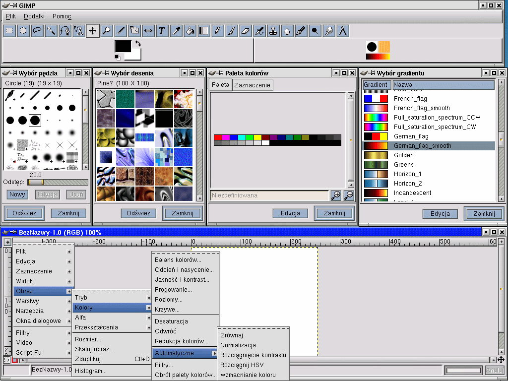Select the Intelligent Scissors tool

pyautogui.click(x=79, y=31)
